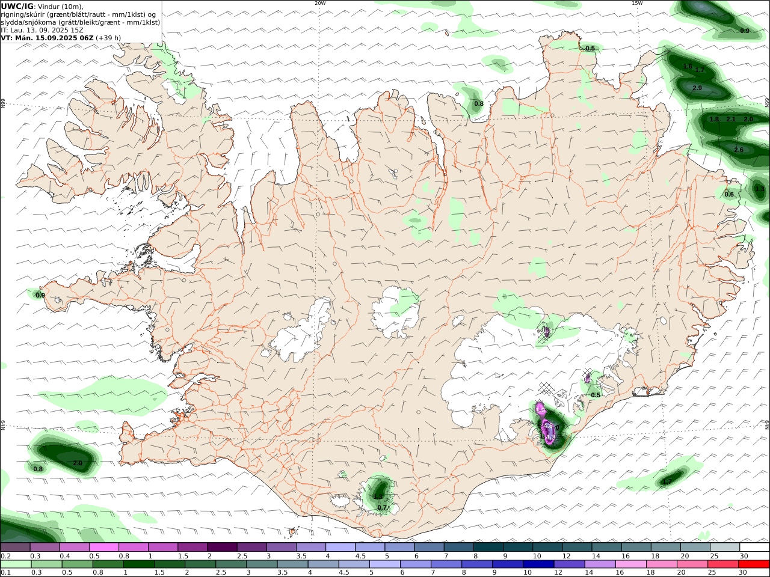Click the white 30 mm snow legend swatch
The height and width of the screenshot is (577, 770).
tap(755, 547)
